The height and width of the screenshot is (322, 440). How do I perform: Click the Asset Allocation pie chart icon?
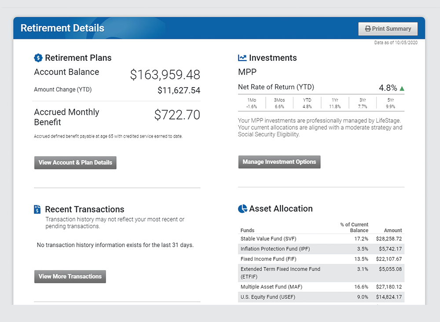242,209
